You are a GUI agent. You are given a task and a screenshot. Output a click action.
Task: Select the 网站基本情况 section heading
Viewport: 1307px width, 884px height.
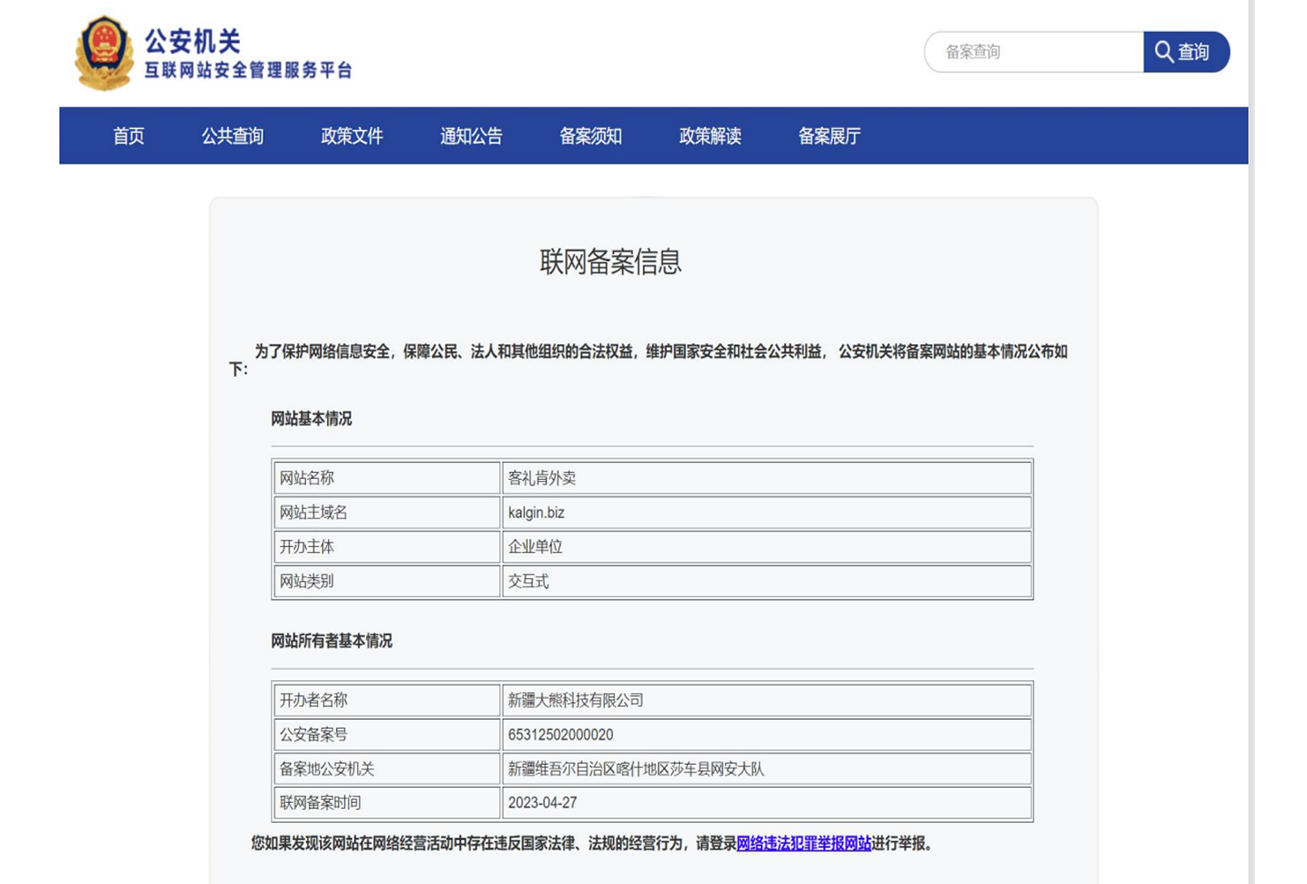(311, 419)
